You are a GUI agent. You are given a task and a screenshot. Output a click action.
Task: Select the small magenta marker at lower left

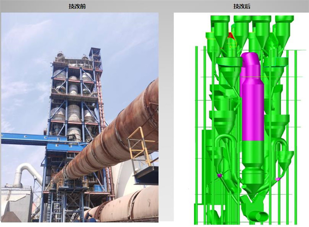[x=220, y=175]
